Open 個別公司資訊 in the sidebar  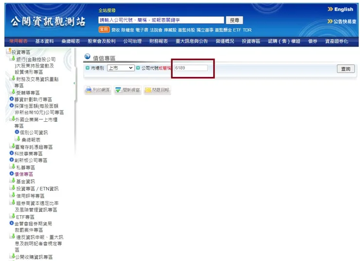34,132
